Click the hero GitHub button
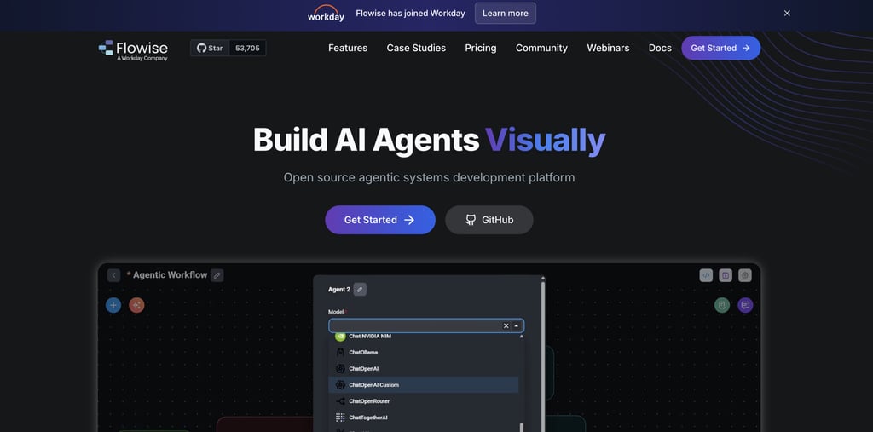 489,220
